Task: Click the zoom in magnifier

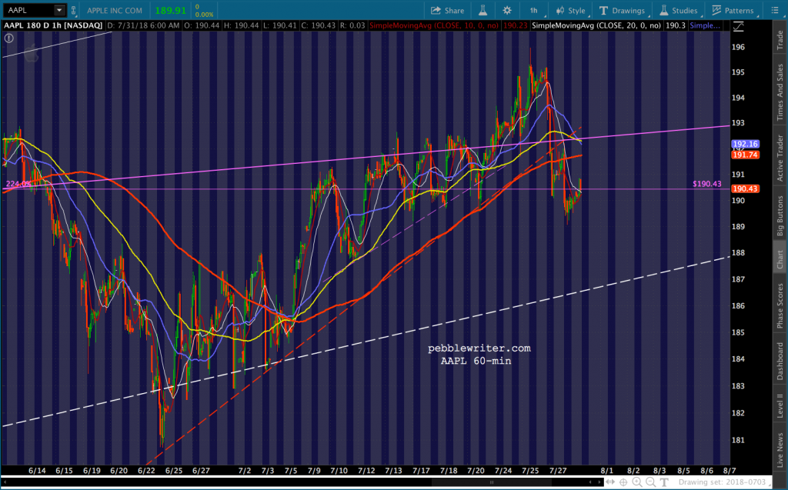Action: pyautogui.click(x=637, y=482)
